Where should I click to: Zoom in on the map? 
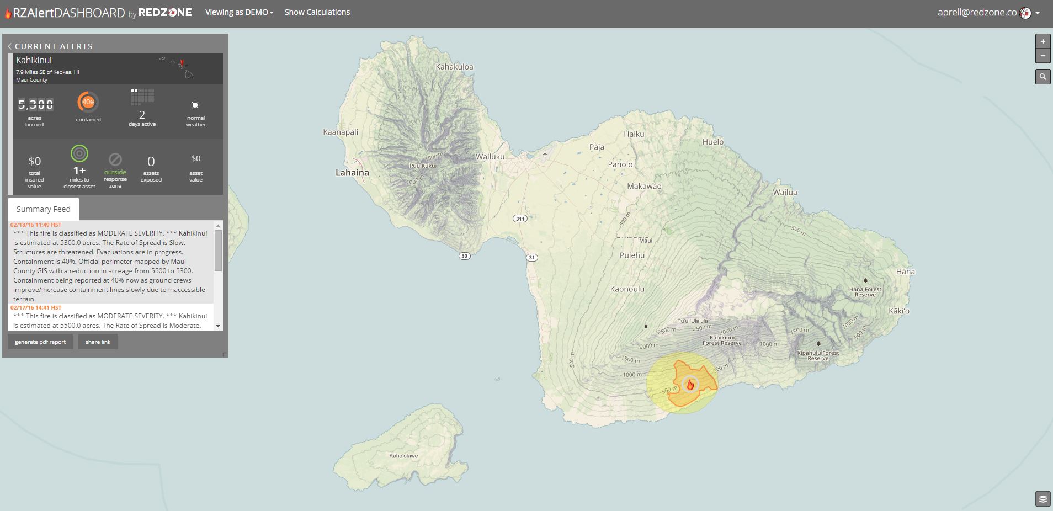(1043, 41)
